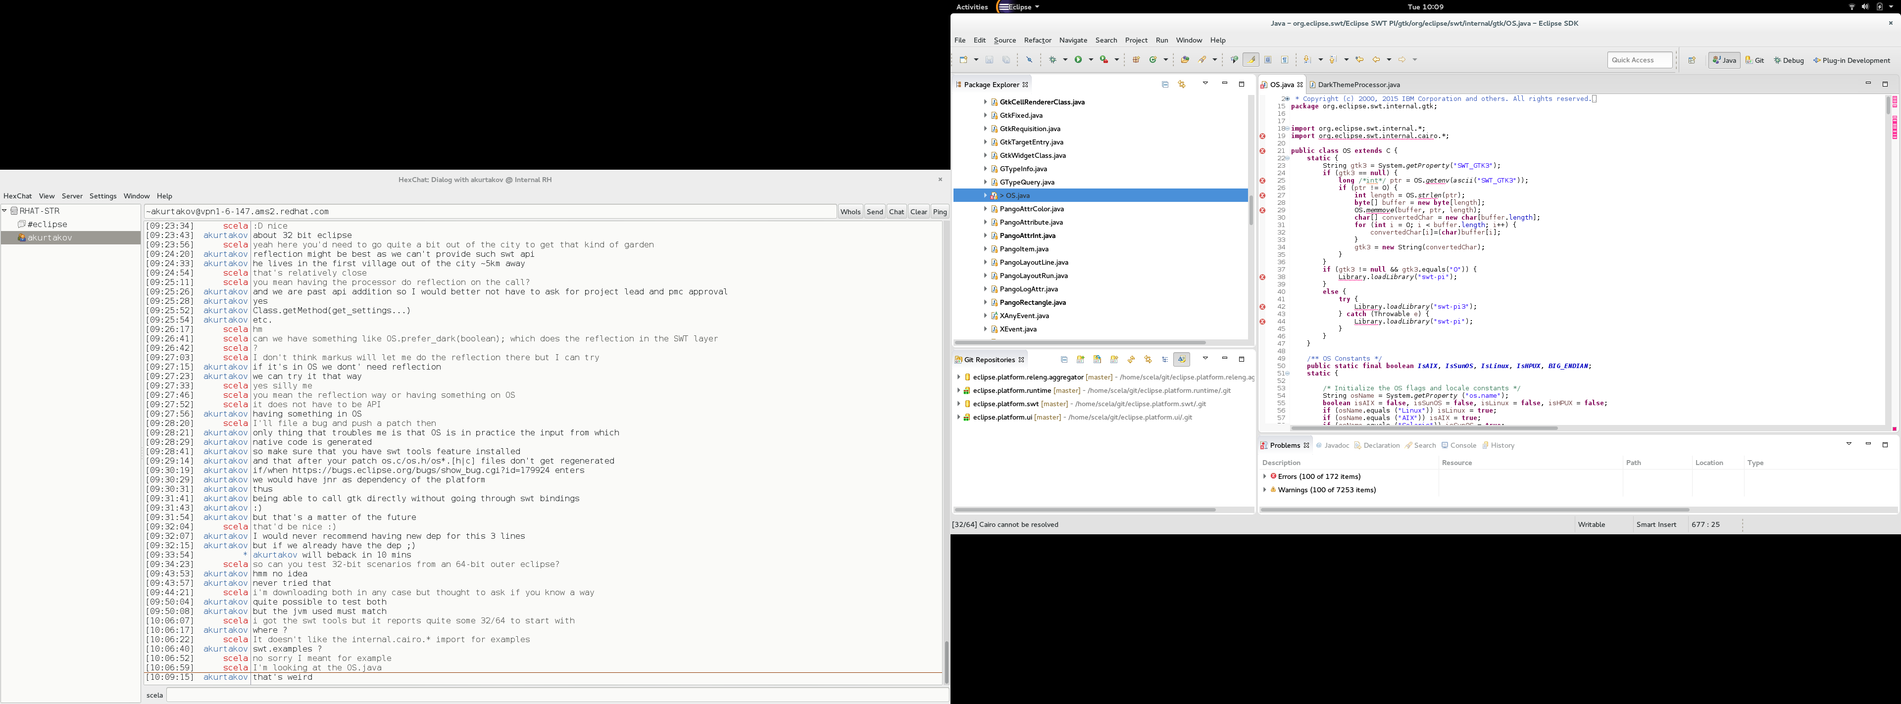Click the Quick Access search field
This screenshot has width=1901, height=704.
tap(1640, 60)
